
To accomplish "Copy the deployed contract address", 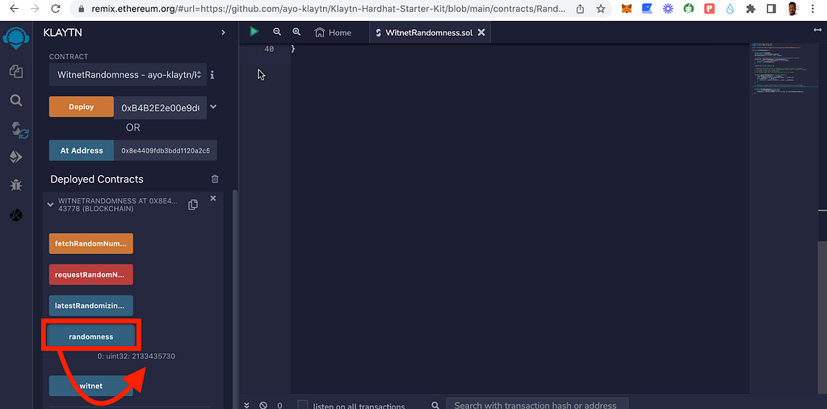I will coord(193,204).
